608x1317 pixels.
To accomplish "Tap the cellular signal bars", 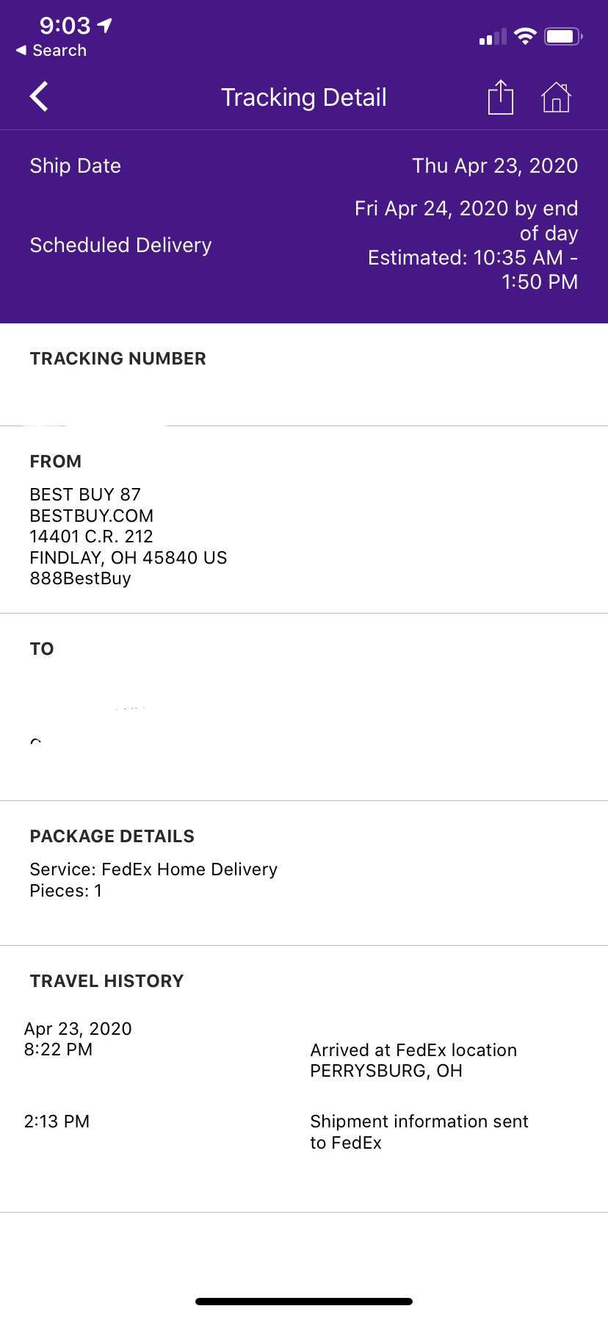I will coord(493,37).
